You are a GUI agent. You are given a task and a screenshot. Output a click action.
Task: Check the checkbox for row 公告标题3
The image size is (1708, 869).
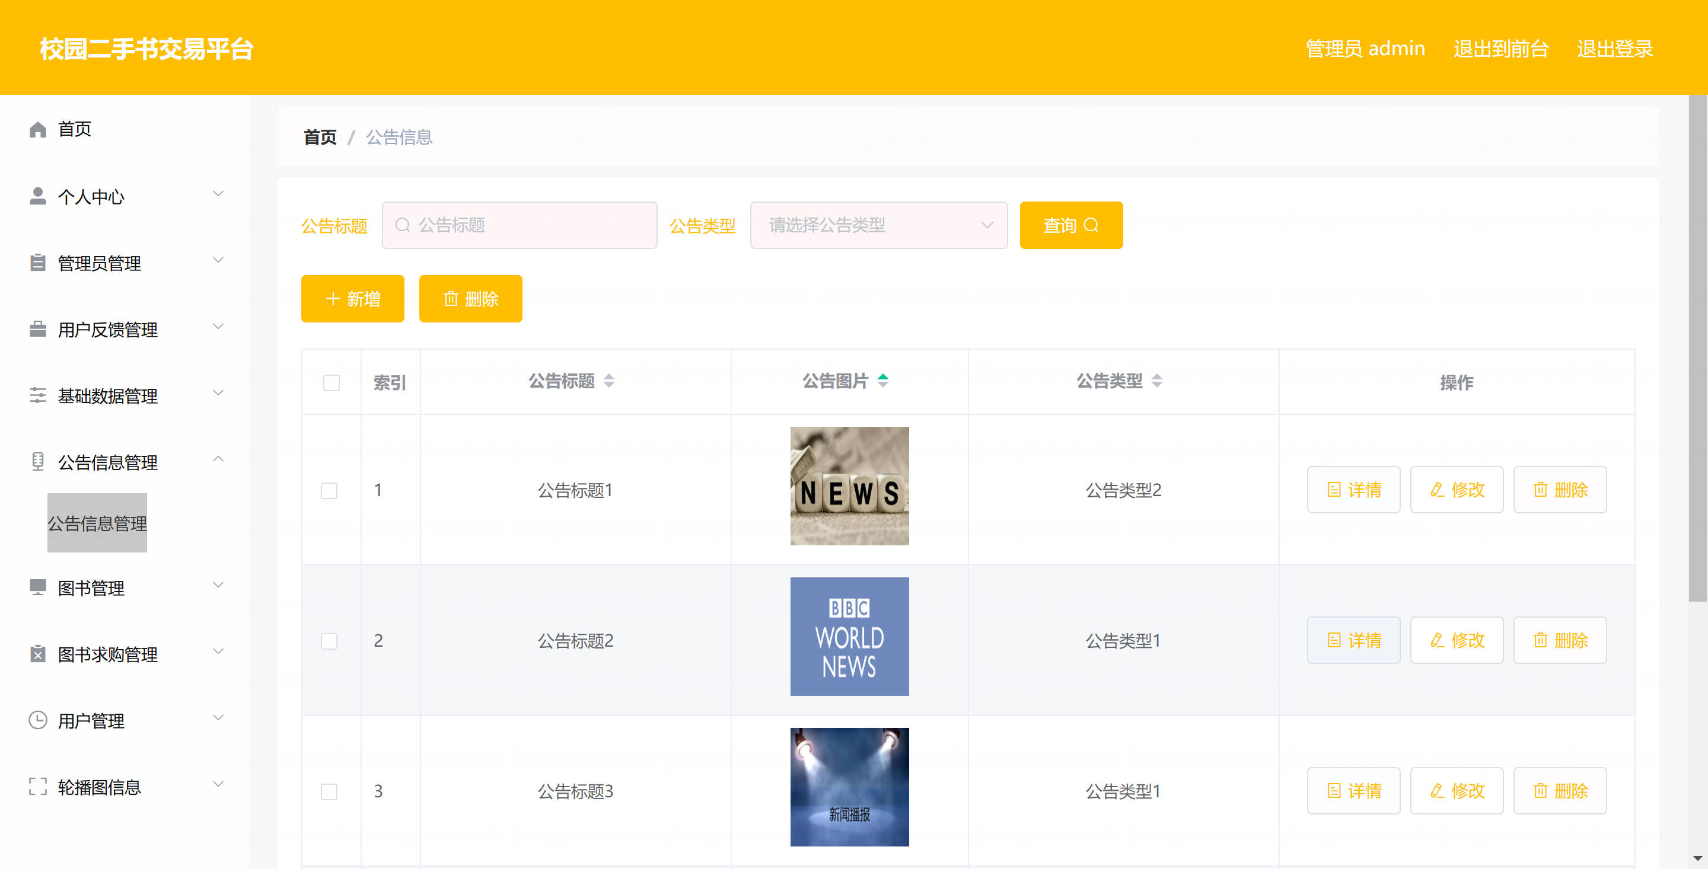(329, 791)
